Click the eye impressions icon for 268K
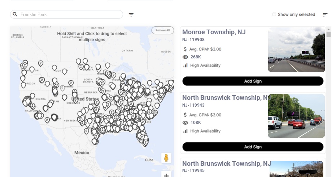 click(185, 57)
